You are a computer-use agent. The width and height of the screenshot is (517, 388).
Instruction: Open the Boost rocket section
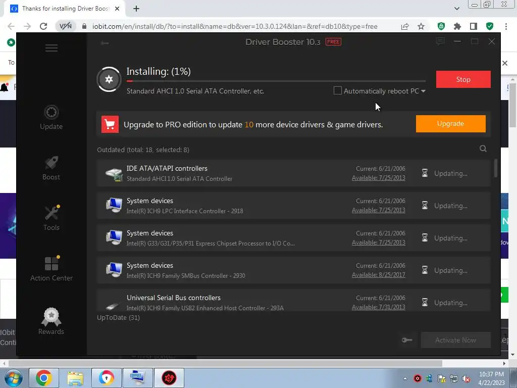pyautogui.click(x=51, y=168)
